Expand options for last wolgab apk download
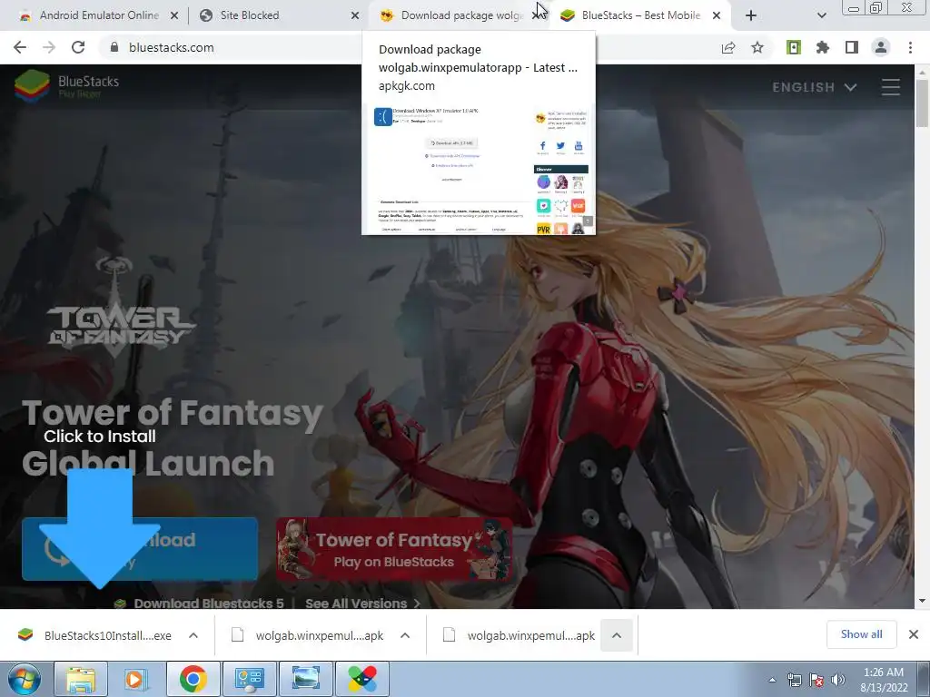Screen dimensions: 930x697 click(617, 635)
